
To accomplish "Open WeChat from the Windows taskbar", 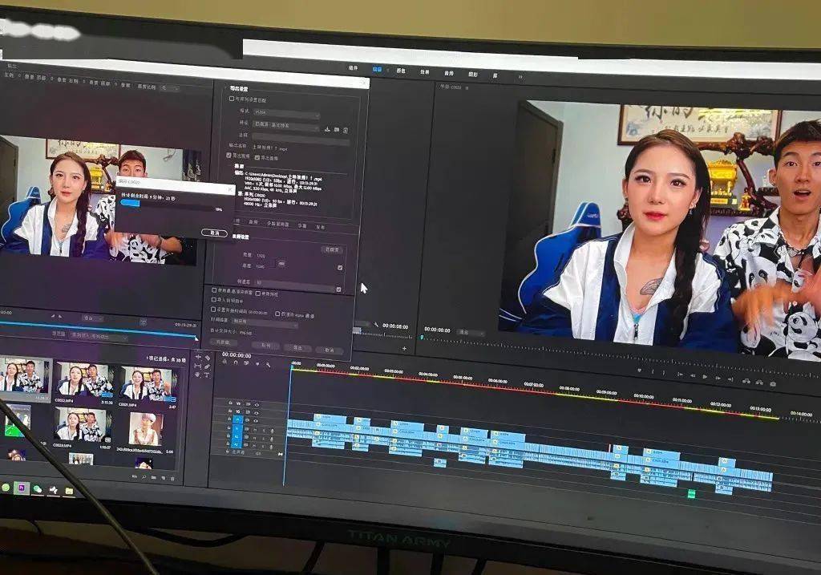I will (37, 489).
